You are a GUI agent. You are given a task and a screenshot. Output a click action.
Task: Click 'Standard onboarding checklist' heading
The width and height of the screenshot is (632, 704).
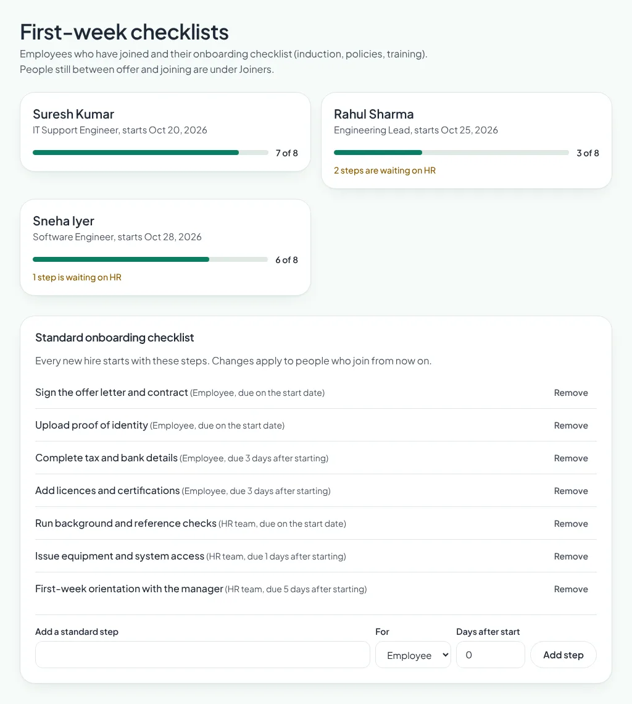[x=114, y=338]
